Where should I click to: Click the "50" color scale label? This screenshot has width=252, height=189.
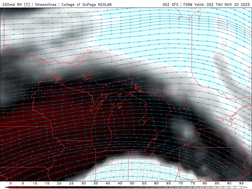click(132, 183)
